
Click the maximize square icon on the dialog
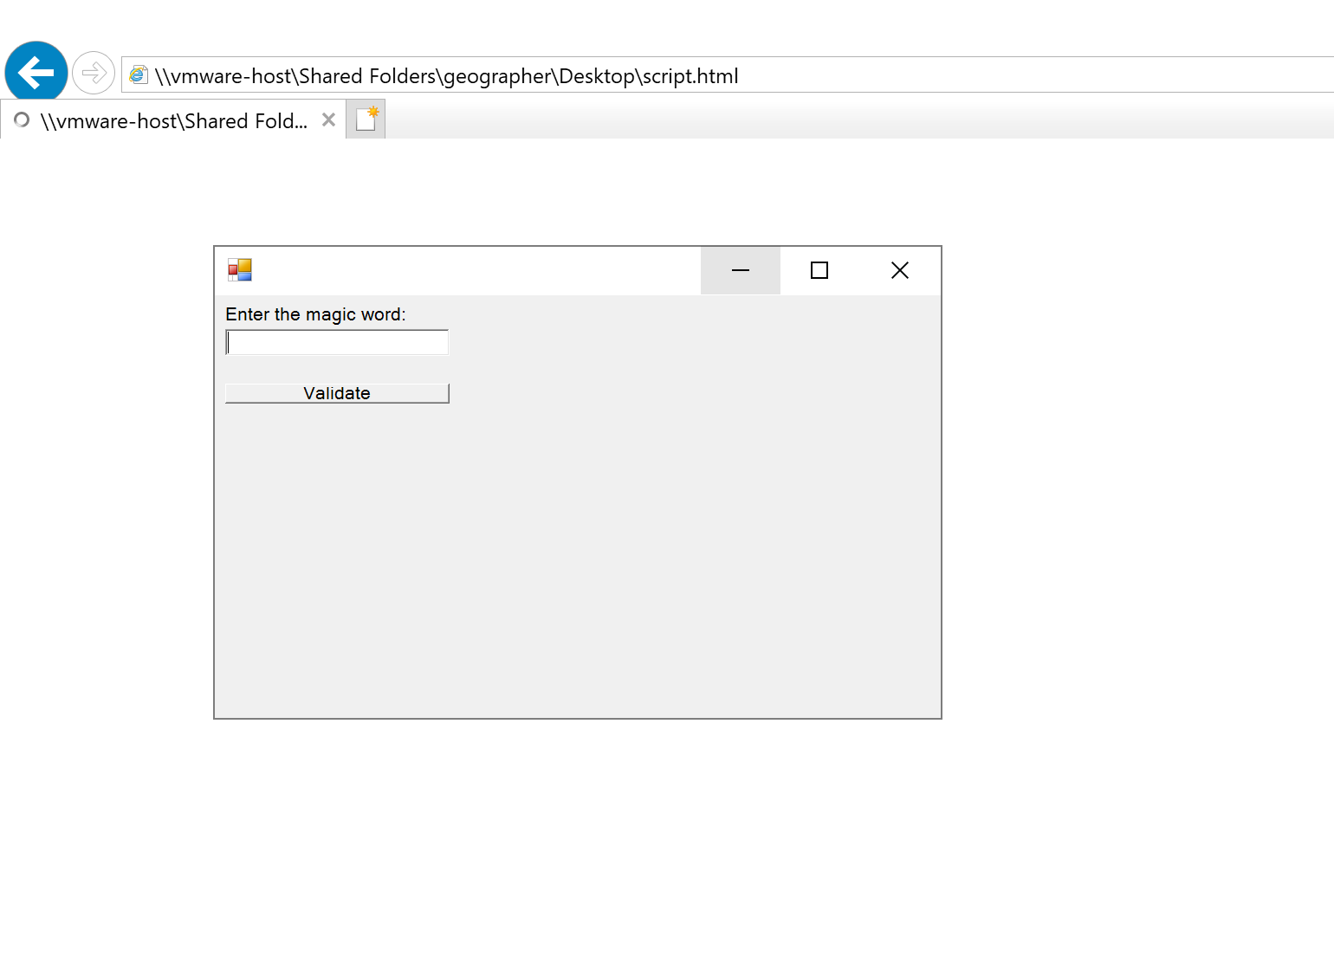point(819,270)
